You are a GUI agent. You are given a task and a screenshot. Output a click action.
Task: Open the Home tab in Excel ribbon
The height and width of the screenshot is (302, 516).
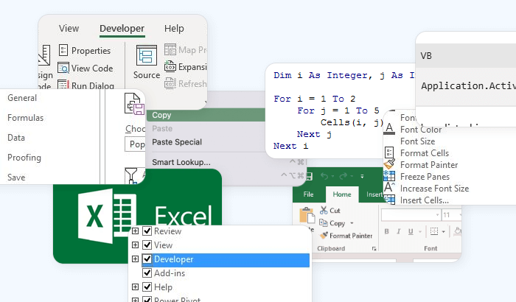342,194
